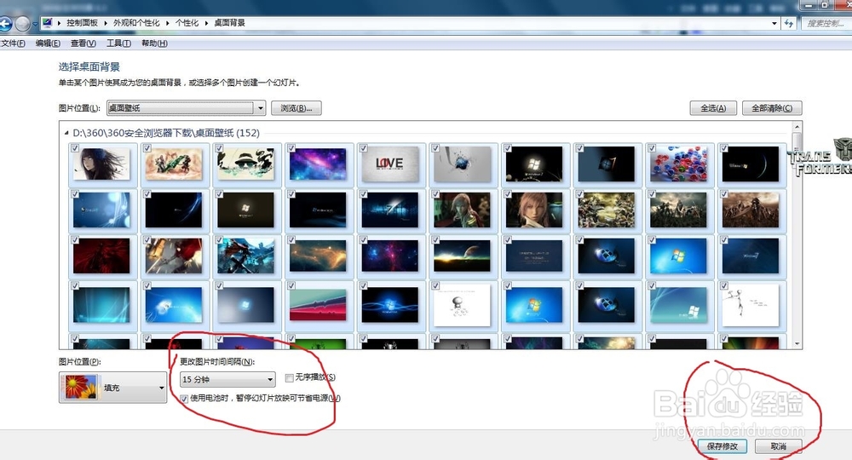Open address bar history dropdown arrow
The image size is (852, 460).
click(x=774, y=23)
